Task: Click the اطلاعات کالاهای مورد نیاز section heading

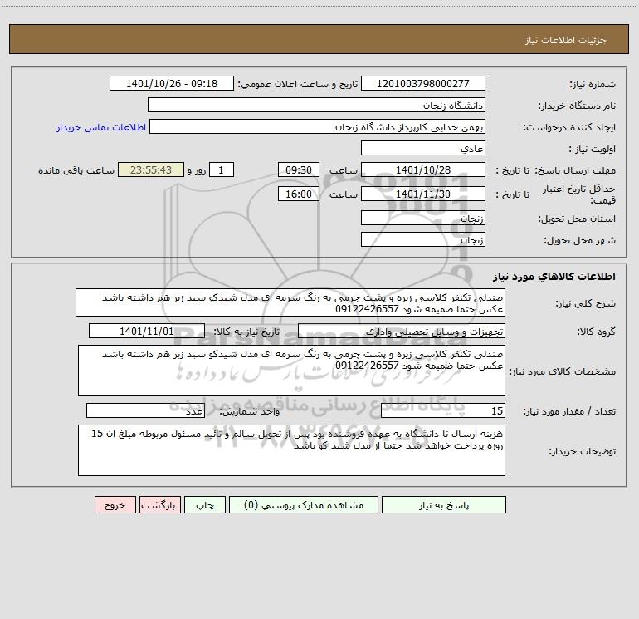Action: (554, 277)
